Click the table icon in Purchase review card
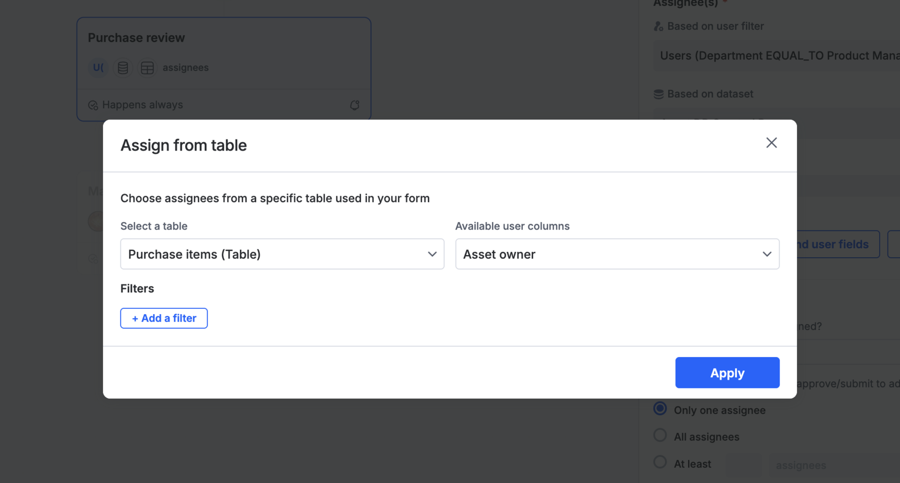 148,68
